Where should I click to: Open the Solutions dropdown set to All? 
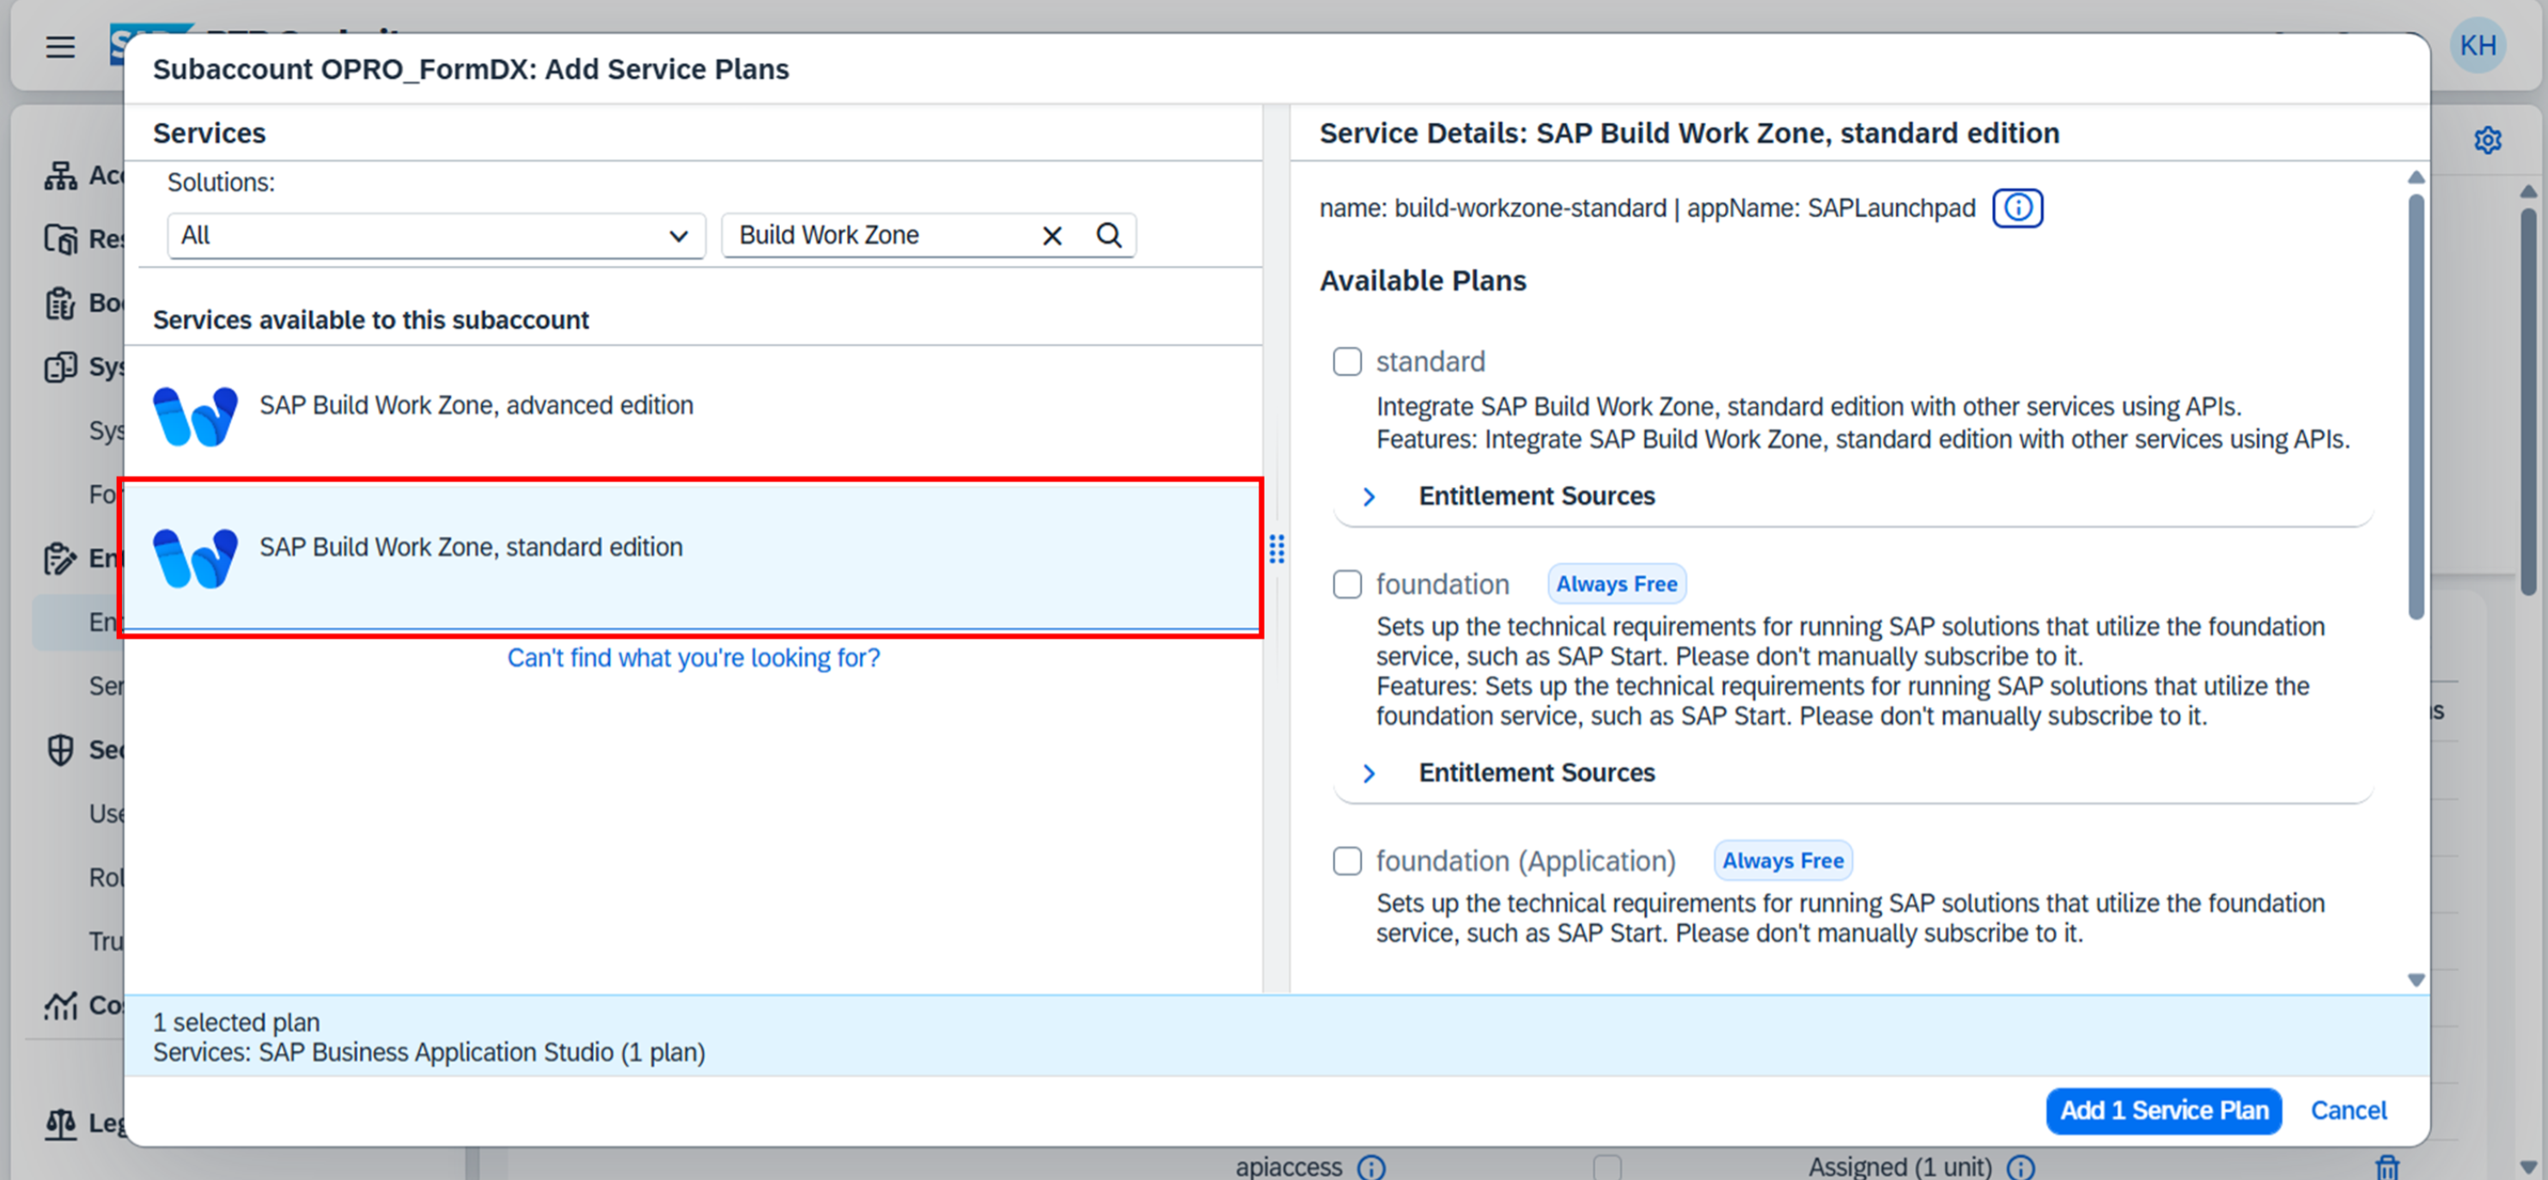(436, 235)
